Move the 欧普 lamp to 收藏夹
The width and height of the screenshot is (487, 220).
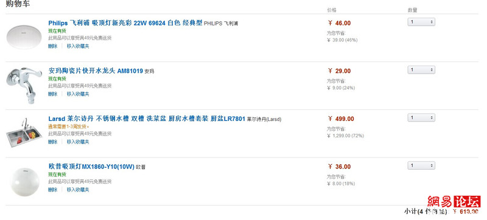[x=78, y=190]
